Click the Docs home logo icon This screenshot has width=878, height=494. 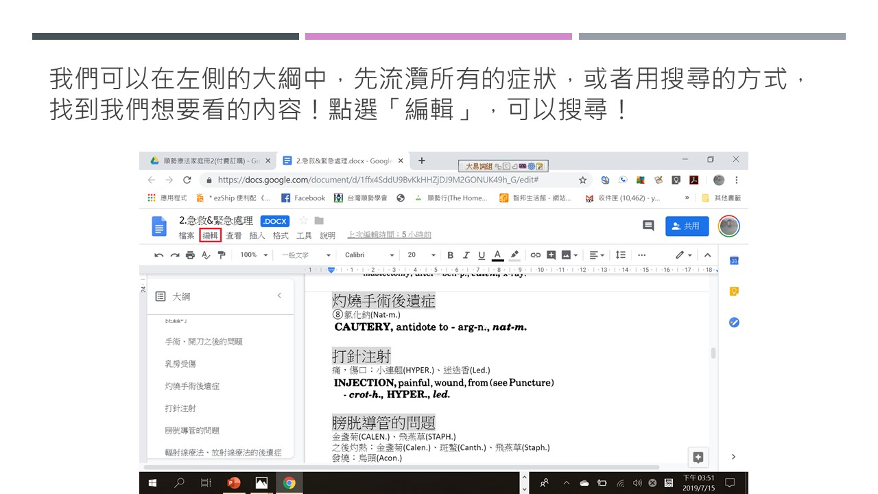pos(159,226)
